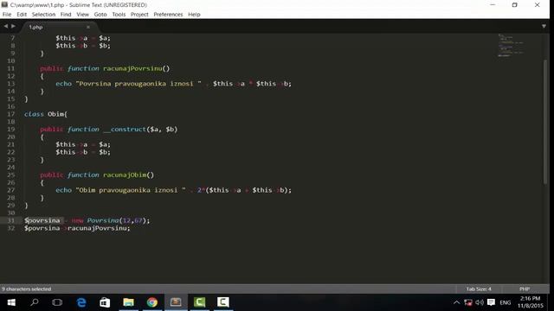Open Windows Store from taskbar
Viewport: 554px width, 311px height.
pyautogui.click(x=105, y=302)
